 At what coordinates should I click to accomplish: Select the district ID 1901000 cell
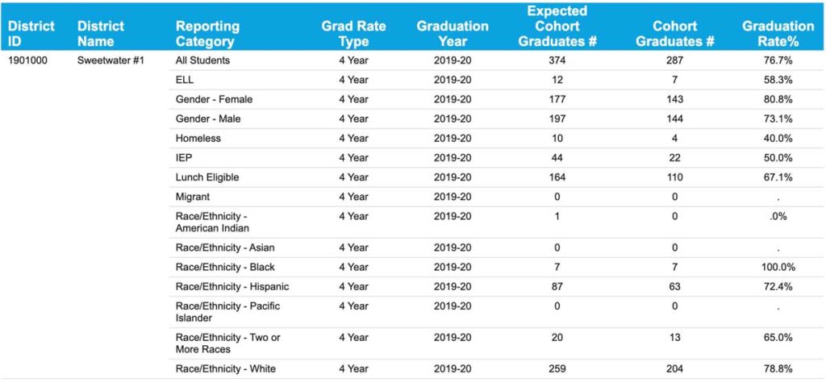(30, 60)
